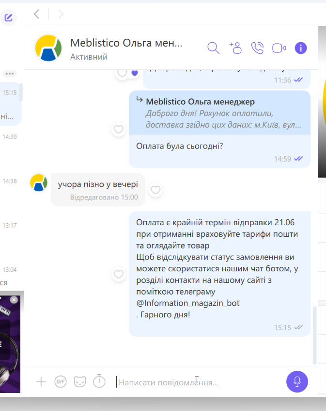
Task: Go back with the left arrow
Action: tap(37, 14)
